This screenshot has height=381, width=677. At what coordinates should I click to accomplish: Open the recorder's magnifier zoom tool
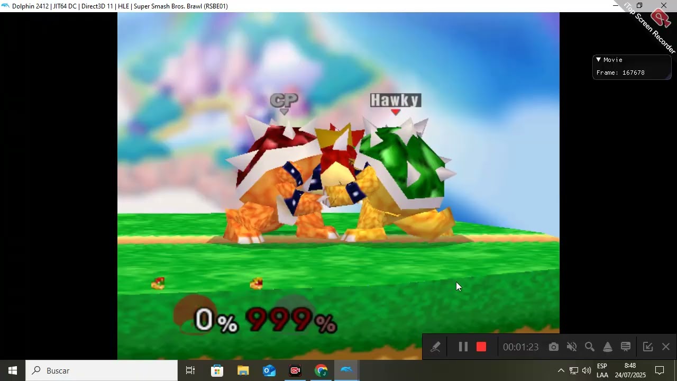tap(589, 347)
